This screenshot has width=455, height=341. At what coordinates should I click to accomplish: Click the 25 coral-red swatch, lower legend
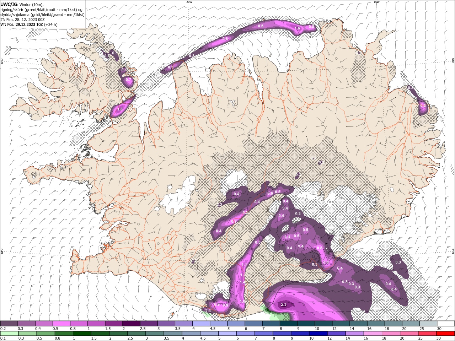pyautogui.click(x=427, y=333)
